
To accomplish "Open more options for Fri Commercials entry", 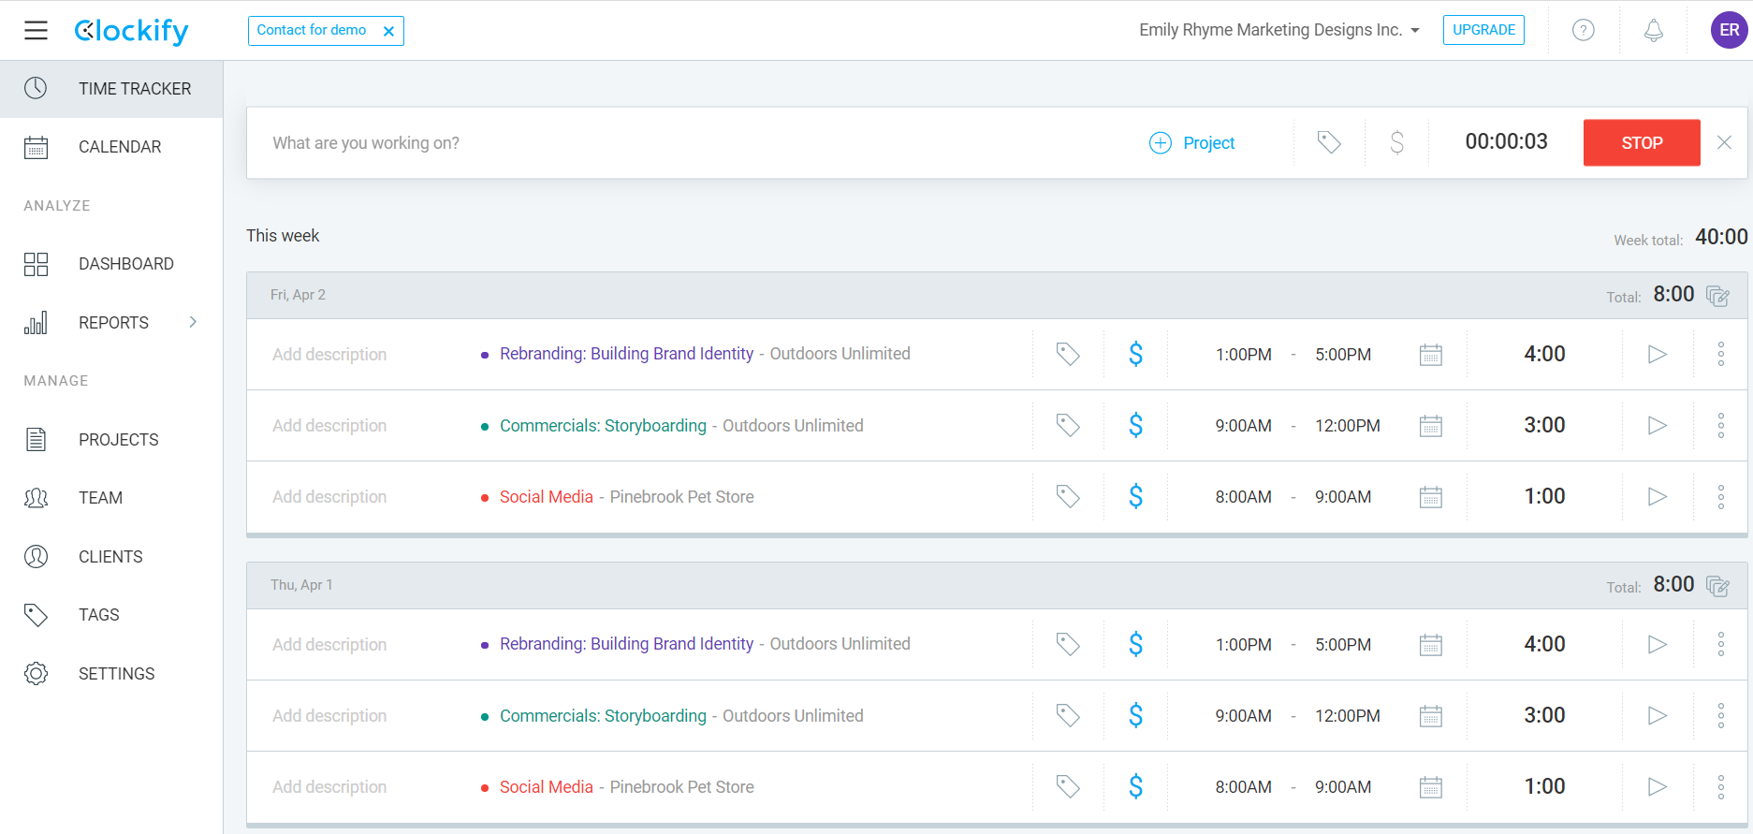I will (1720, 426).
